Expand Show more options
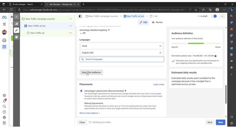 pyautogui.click(x=90, y=113)
